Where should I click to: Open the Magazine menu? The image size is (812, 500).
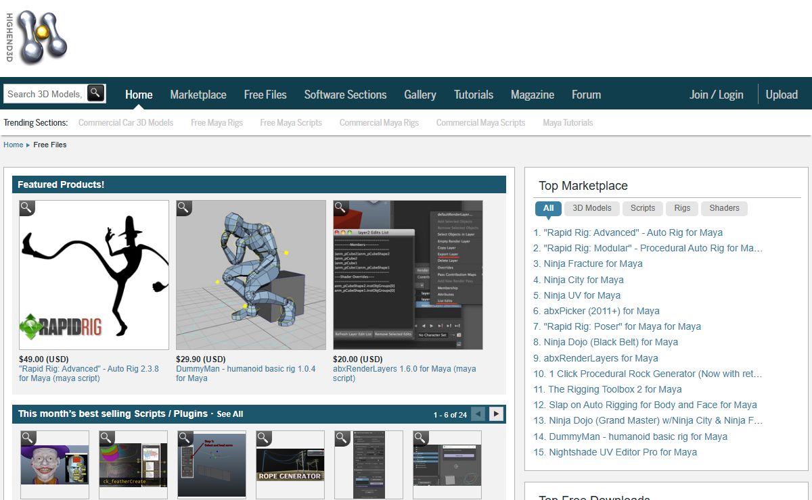point(533,95)
